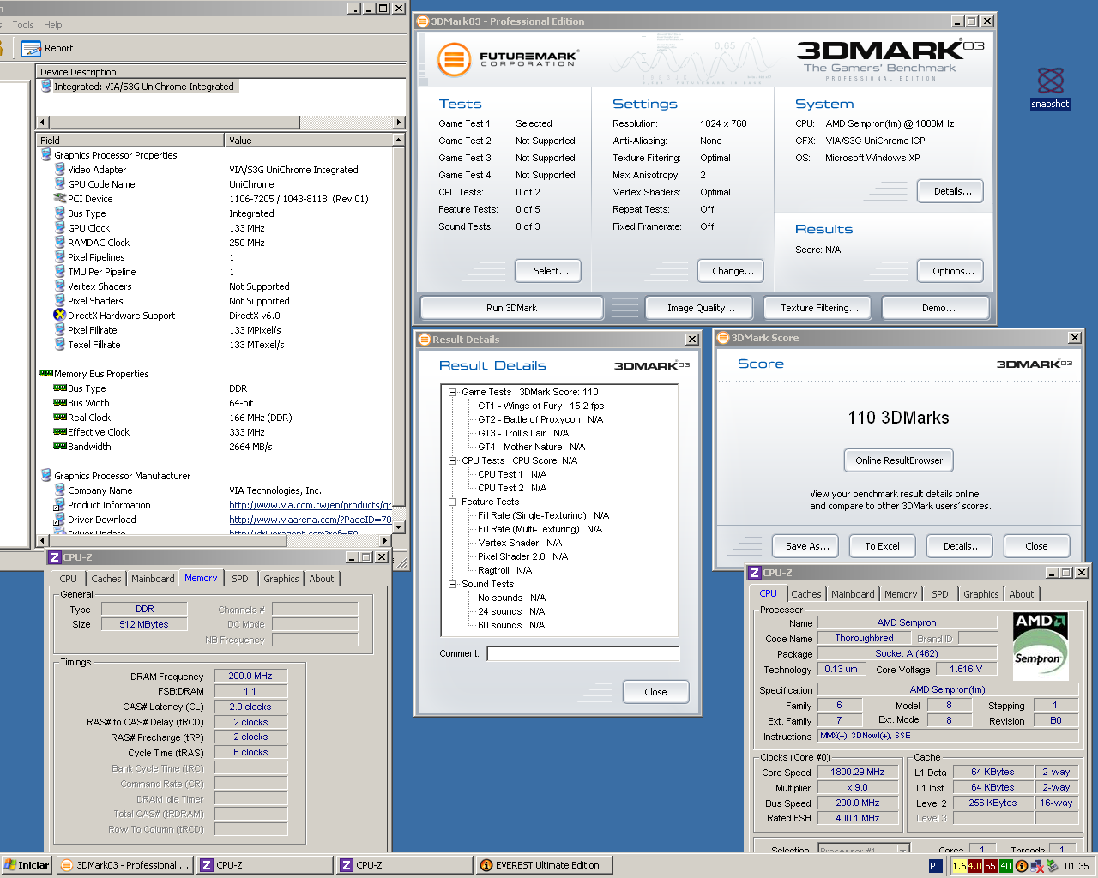The image size is (1098, 878).
Task: Click the Comment input field
Action: (x=582, y=653)
